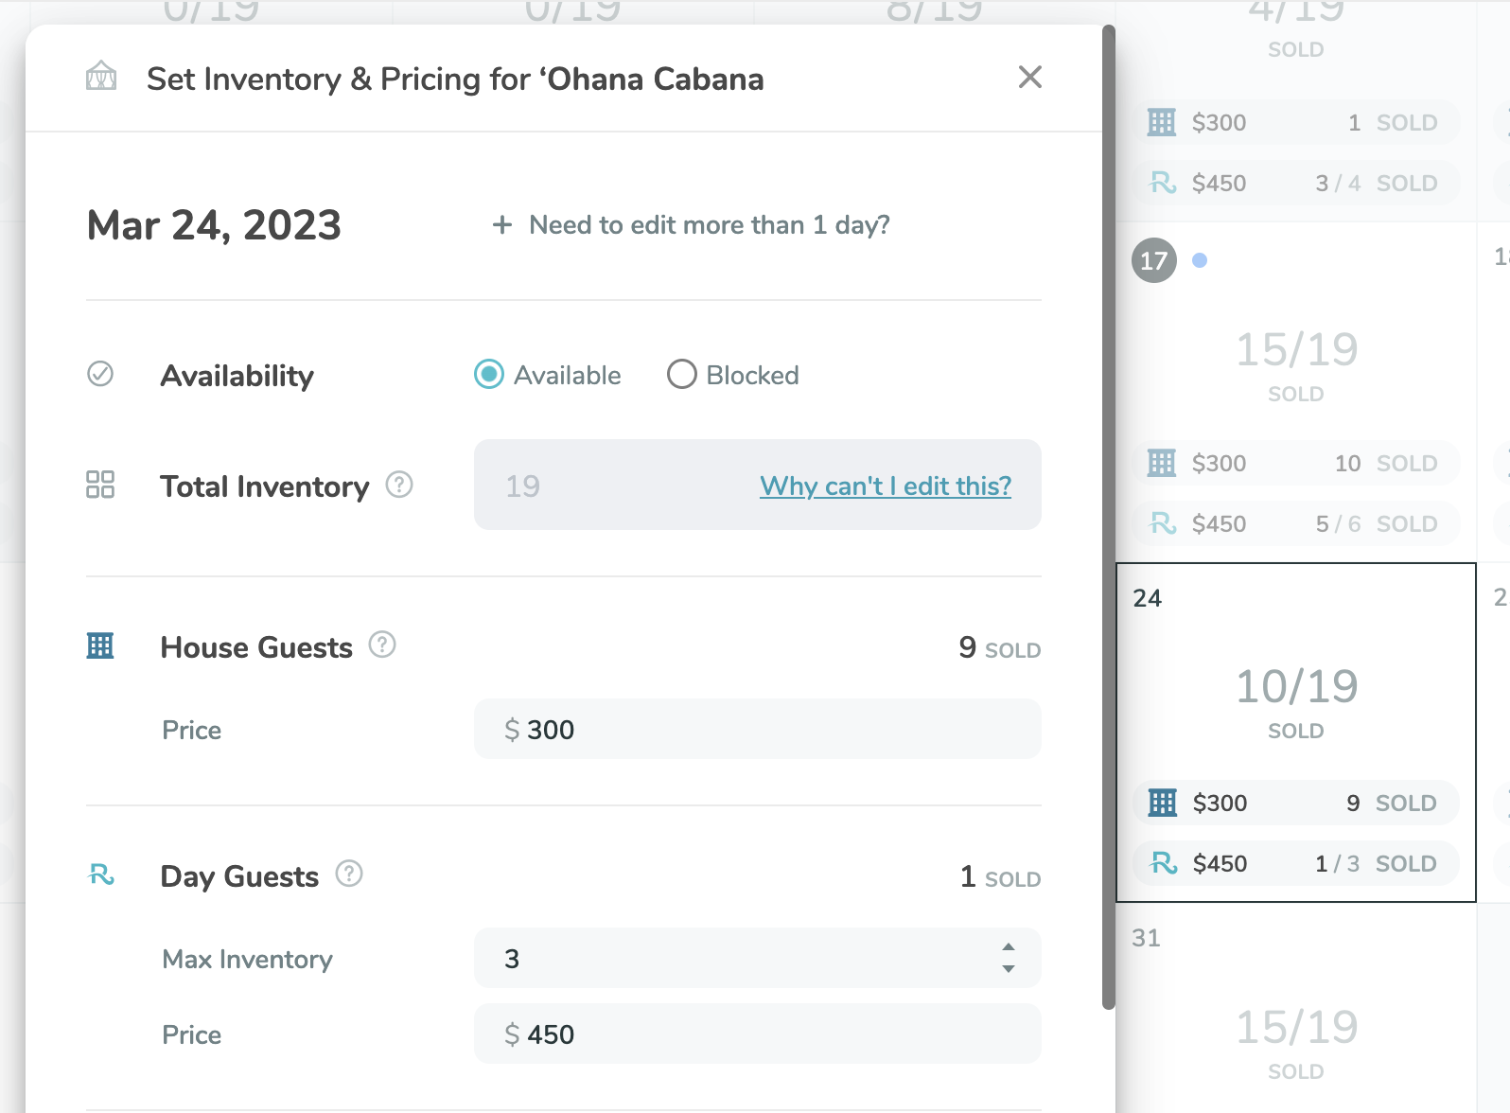The width and height of the screenshot is (1510, 1113).
Task: Open the 'Why can't I edit this?' link
Action: (x=885, y=486)
